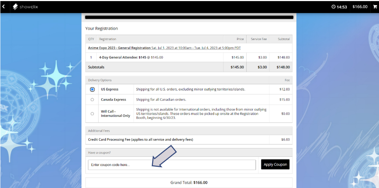This screenshot has height=188, width=379.
Task: Click the Will Call $0.00 fee
Action: 286,114
